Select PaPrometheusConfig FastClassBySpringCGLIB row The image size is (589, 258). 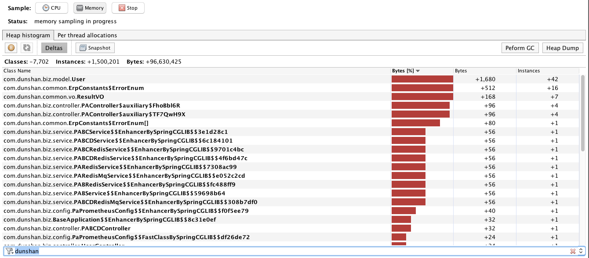(x=291, y=237)
